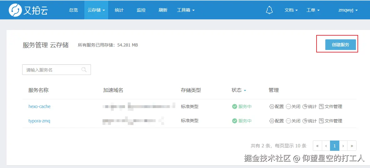Open the typora-zmq service link
This screenshot has width=370, height=168.
39,121
